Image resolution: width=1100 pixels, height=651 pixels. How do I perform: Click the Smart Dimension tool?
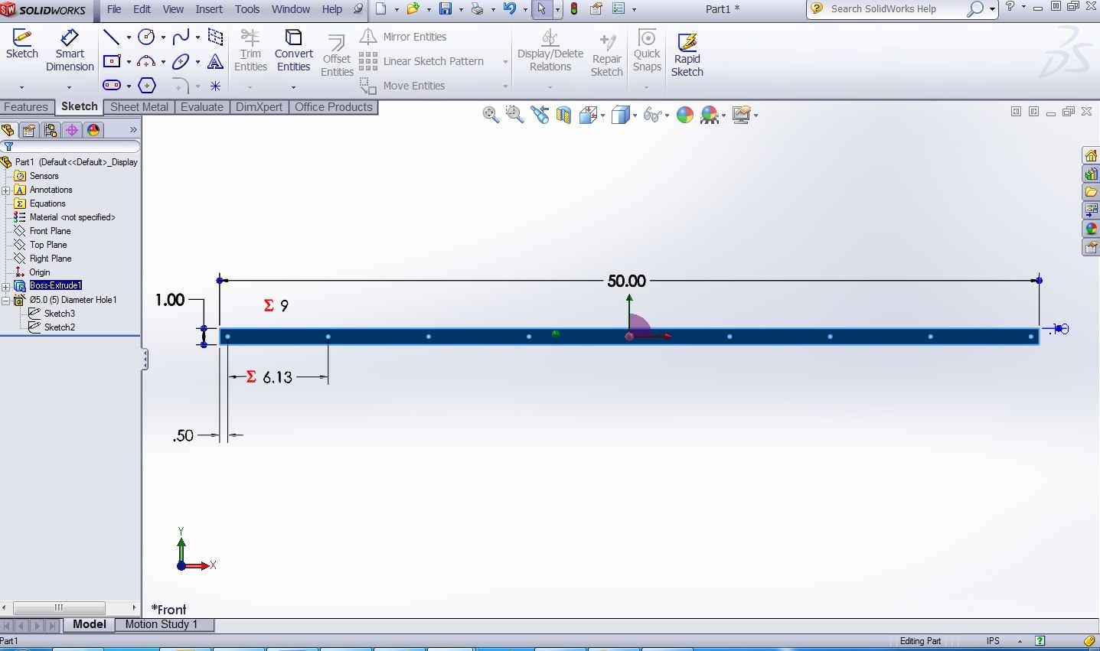[x=70, y=50]
